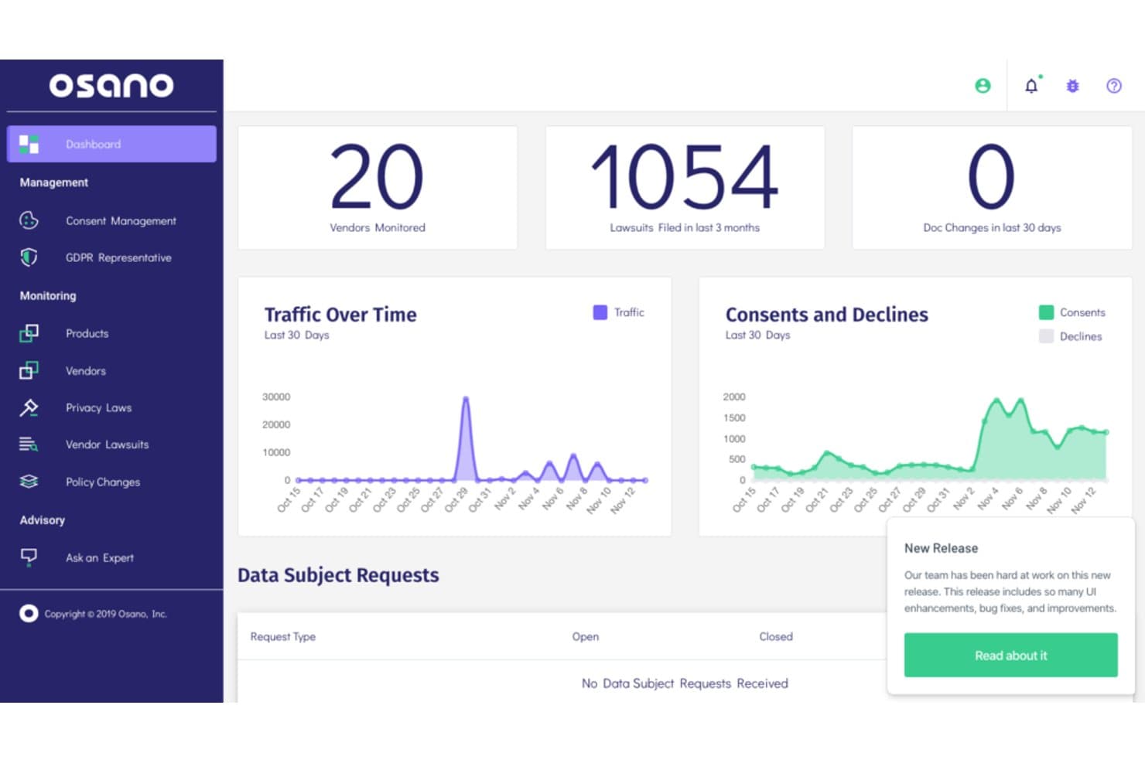Open the Dashboard menu item
Image resolution: width=1145 pixels, height=763 pixels.
(x=111, y=144)
